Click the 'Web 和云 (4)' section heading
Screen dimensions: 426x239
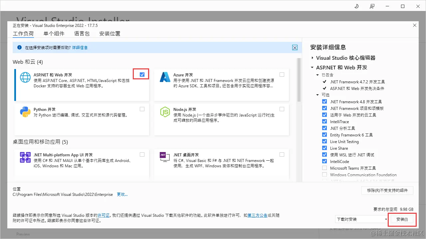click(x=28, y=62)
